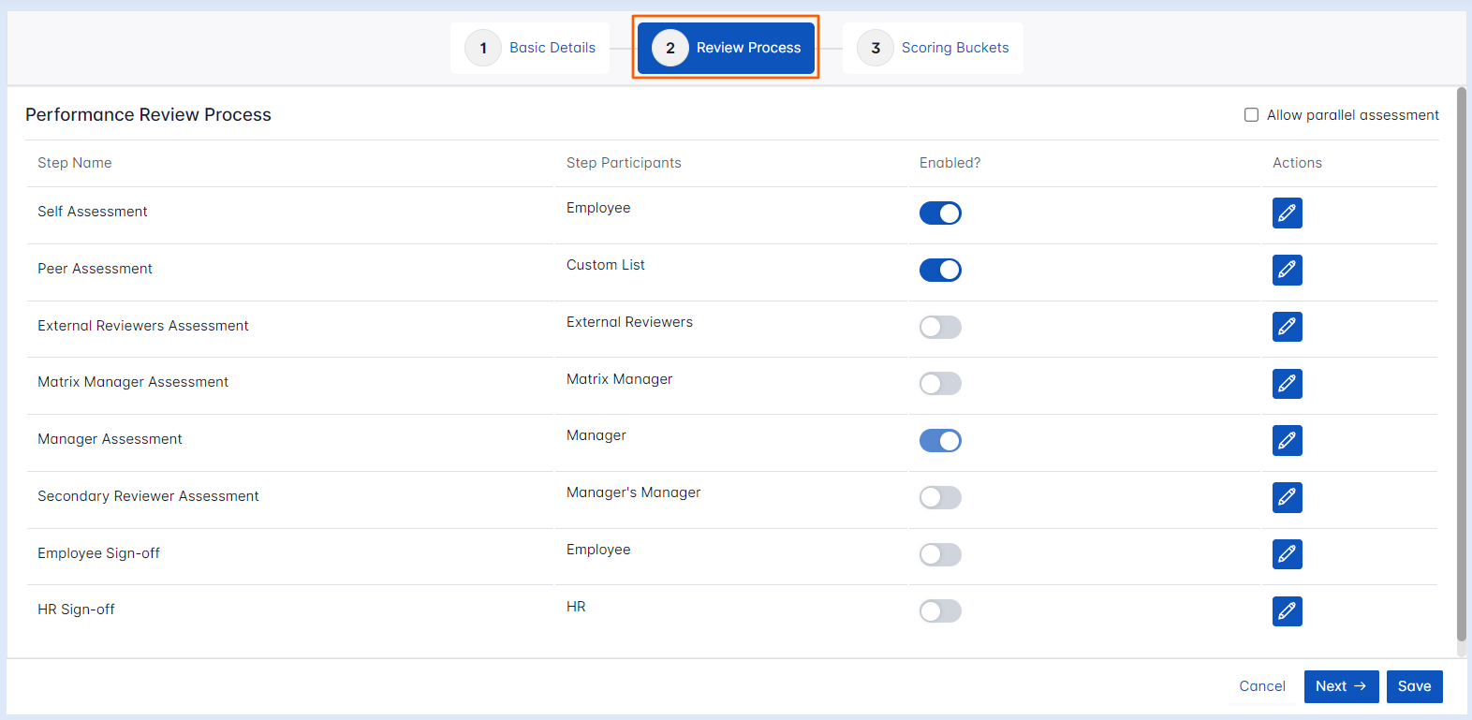Image resolution: width=1472 pixels, height=720 pixels.
Task: Switch on Matrix Manager Assessment
Action: point(940,384)
